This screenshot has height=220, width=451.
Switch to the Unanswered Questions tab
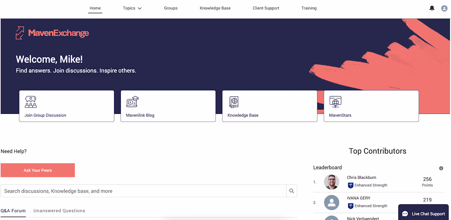pos(59,211)
